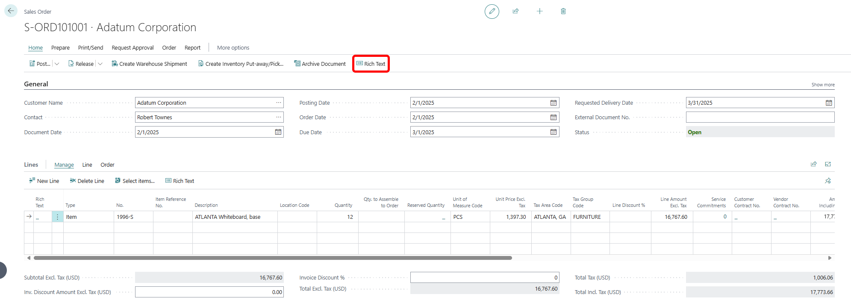The width and height of the screenshot is (851, 306).
Task: Click Quantity cell with 12
Action: (x=338, y=217)
